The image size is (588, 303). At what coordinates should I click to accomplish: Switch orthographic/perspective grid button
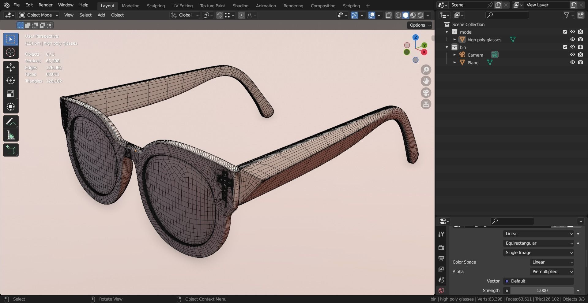(x=426, y=104)
